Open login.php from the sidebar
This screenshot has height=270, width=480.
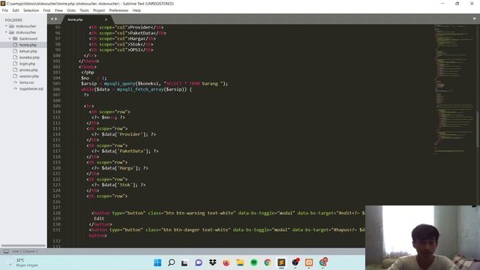click(27, 64)
